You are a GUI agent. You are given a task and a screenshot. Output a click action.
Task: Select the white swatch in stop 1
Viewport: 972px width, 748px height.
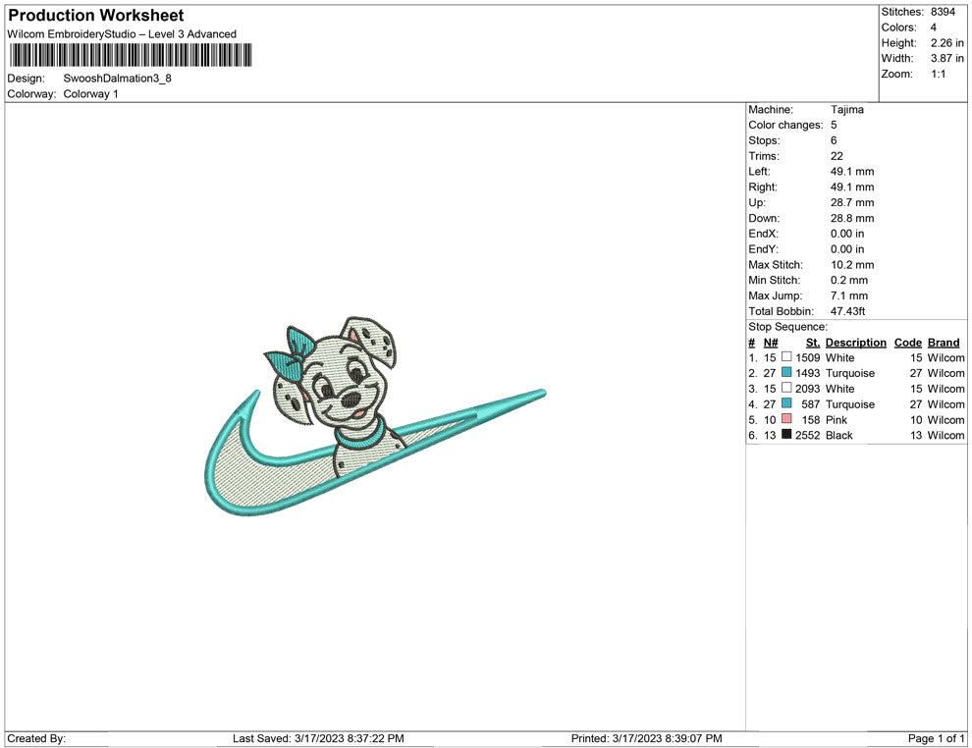click(786, 357)
